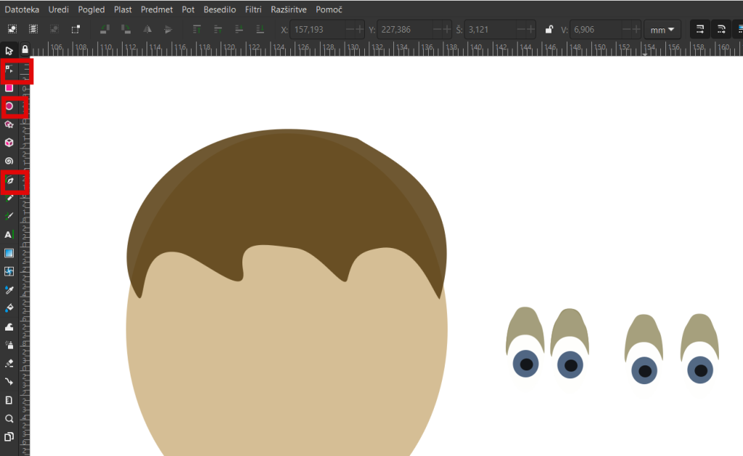Image resolution: width=743 pixels, height=456 pixels.
Task: Increase X value with plus button
Action: click(360, 29)
